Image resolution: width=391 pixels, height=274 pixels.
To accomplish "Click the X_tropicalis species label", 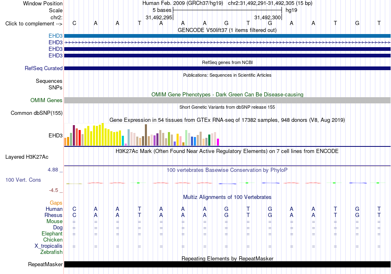I will point(49,246).
